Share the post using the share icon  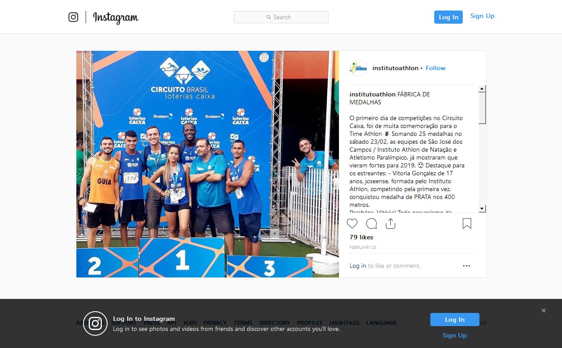[390, 224]
